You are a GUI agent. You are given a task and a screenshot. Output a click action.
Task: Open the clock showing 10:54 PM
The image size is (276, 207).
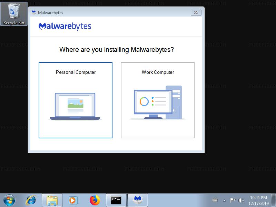click(258, 200)
